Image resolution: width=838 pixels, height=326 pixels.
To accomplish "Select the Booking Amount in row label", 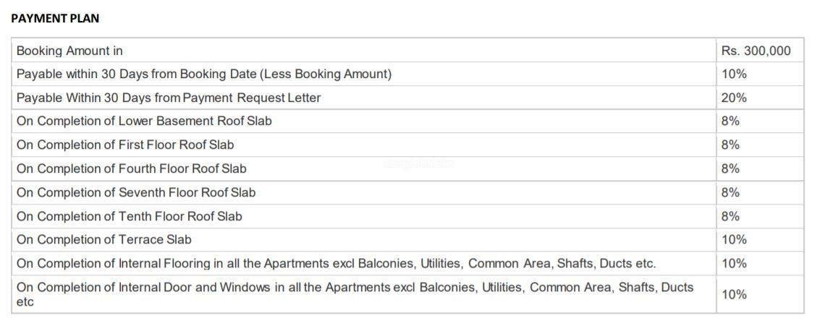I will pos(69,51).
